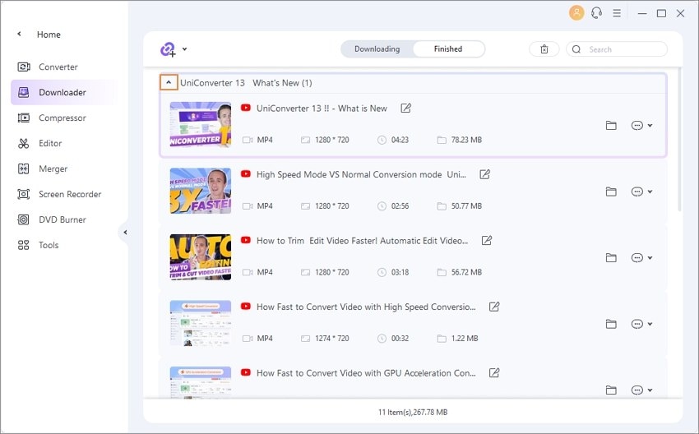Click the 'Auto Editing' How to Trim thumbnail

pos(201,256)
